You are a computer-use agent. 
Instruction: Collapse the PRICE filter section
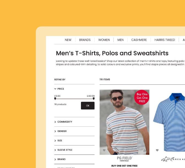(x=59, y=89)
